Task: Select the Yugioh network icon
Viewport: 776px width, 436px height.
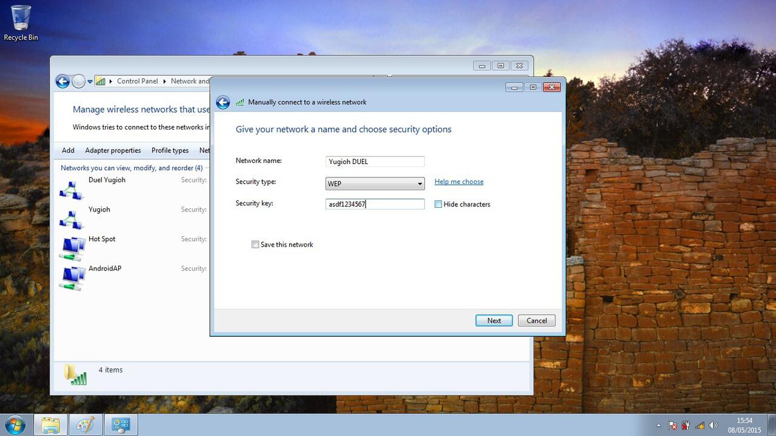Action: (x=71, y=219)
